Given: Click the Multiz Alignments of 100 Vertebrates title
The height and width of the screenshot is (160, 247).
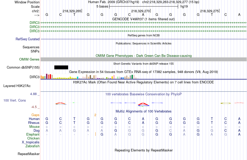Looking at the screenshot, I should (144, 111).
